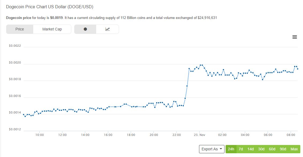Click the 02:00 x-axis label
This screenshot has width=303, height=157.
pos(222,135)
